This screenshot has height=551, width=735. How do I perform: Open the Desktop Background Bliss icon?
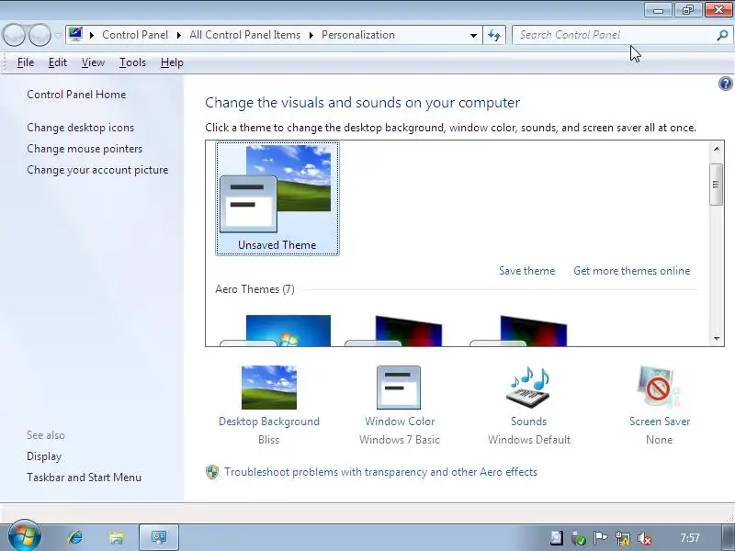click(x=269, y=387)
